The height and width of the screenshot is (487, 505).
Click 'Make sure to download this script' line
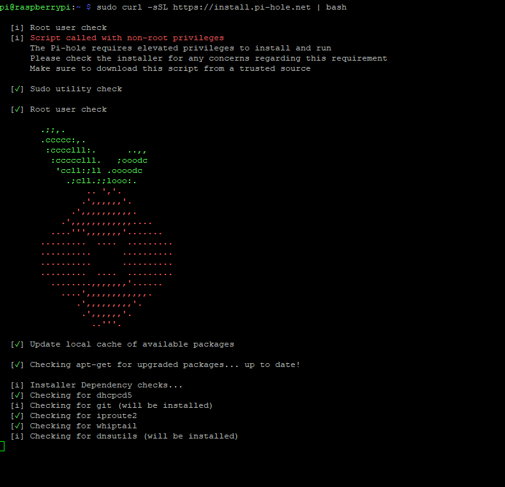[170, 68]
